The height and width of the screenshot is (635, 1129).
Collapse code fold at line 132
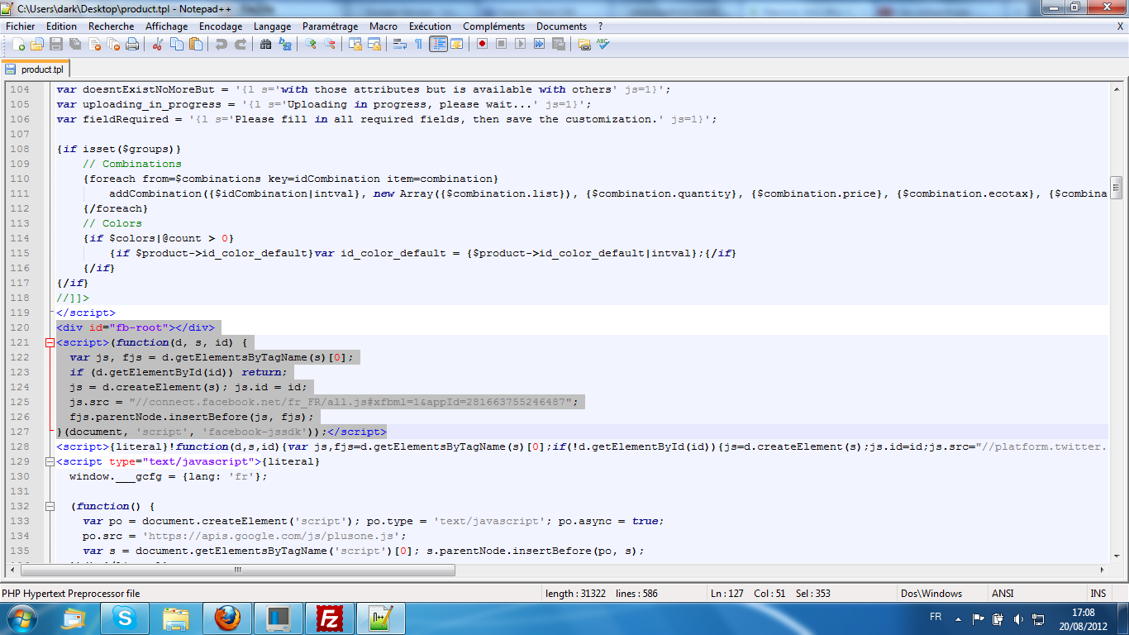[x=49, y=506]
